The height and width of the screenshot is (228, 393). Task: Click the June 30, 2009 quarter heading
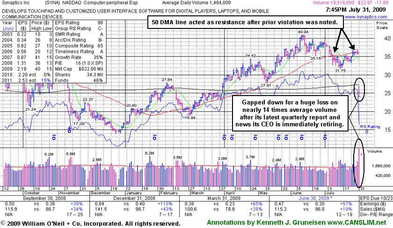pos(315,198)
